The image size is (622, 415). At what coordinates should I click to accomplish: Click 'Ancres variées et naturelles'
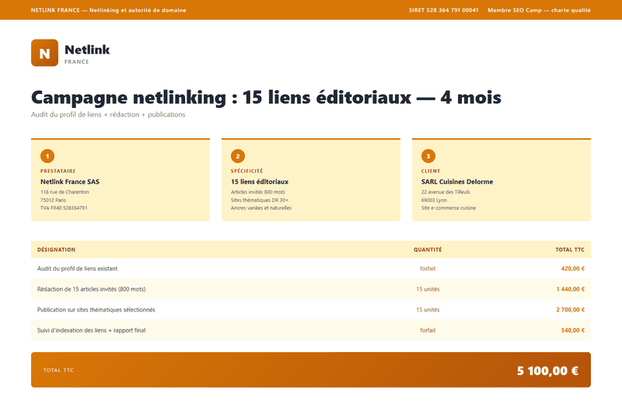[261, 208]
